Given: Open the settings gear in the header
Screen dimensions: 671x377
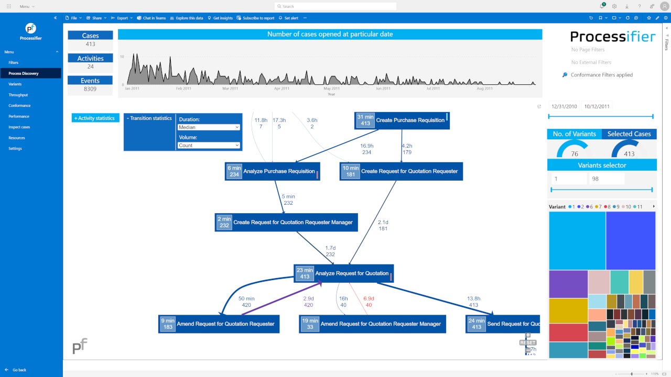Looking at the screenshot, I should coord(614,6).
